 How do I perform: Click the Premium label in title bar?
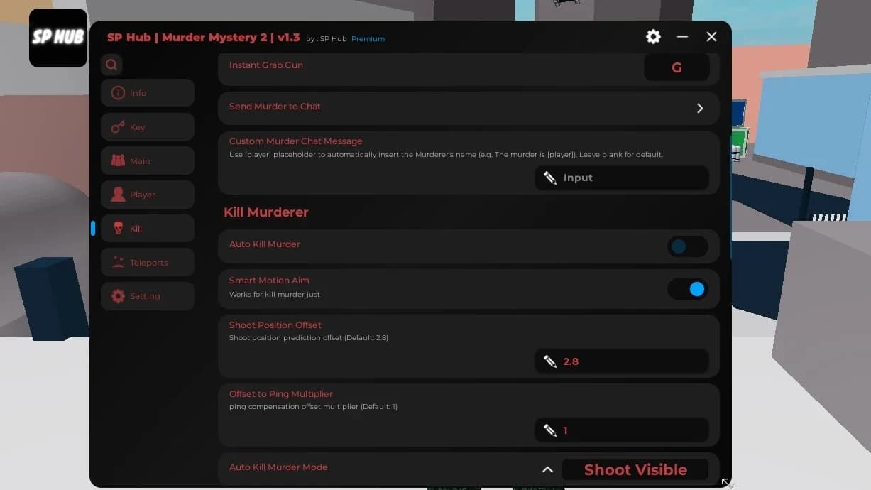point(368,39)
